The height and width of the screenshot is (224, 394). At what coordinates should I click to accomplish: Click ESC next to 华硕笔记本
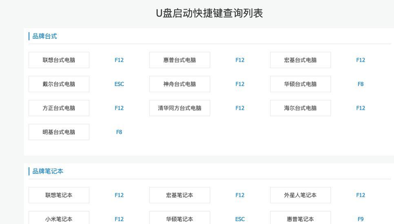(240, 219)
